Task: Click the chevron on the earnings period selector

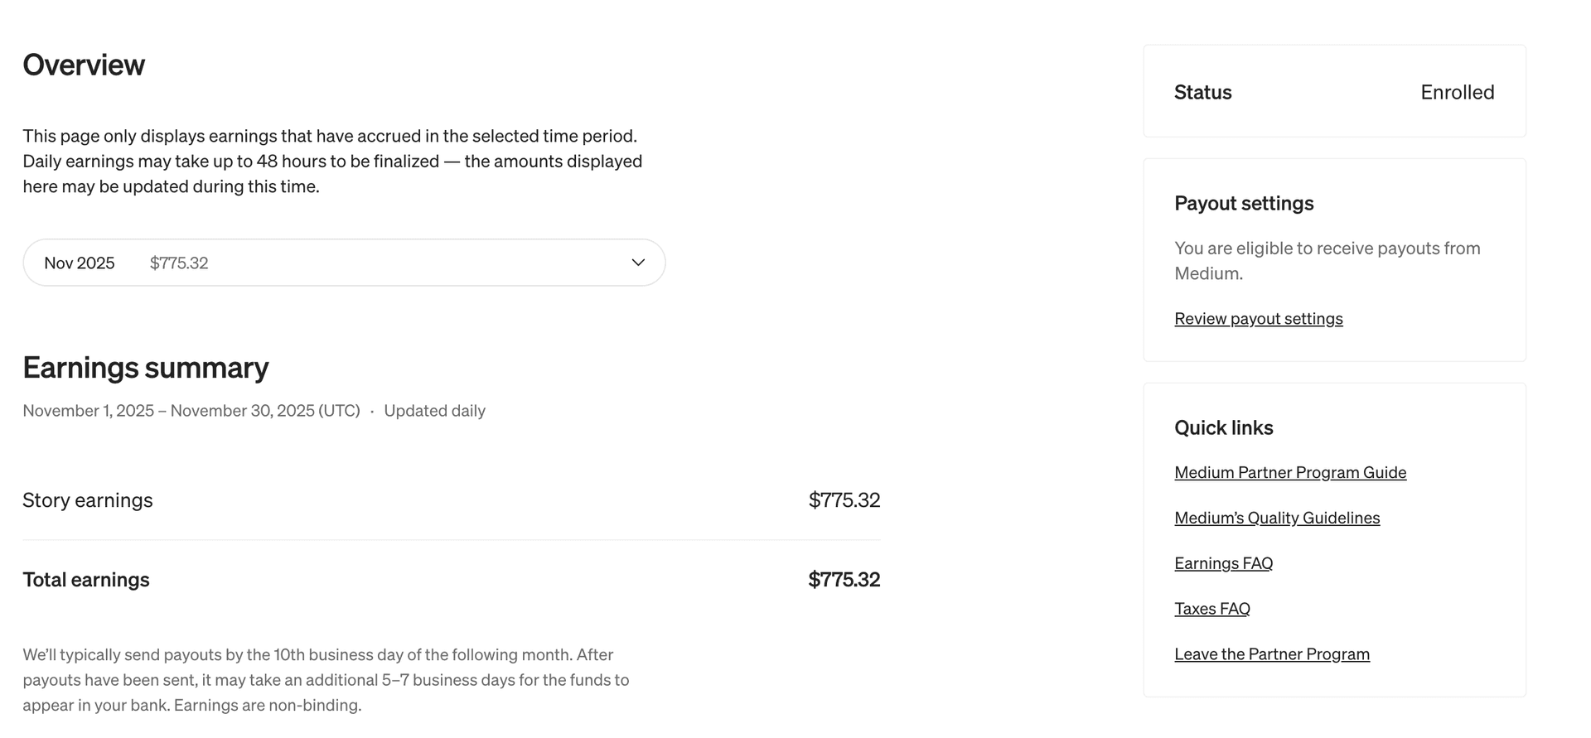Action: pos(637,263)
